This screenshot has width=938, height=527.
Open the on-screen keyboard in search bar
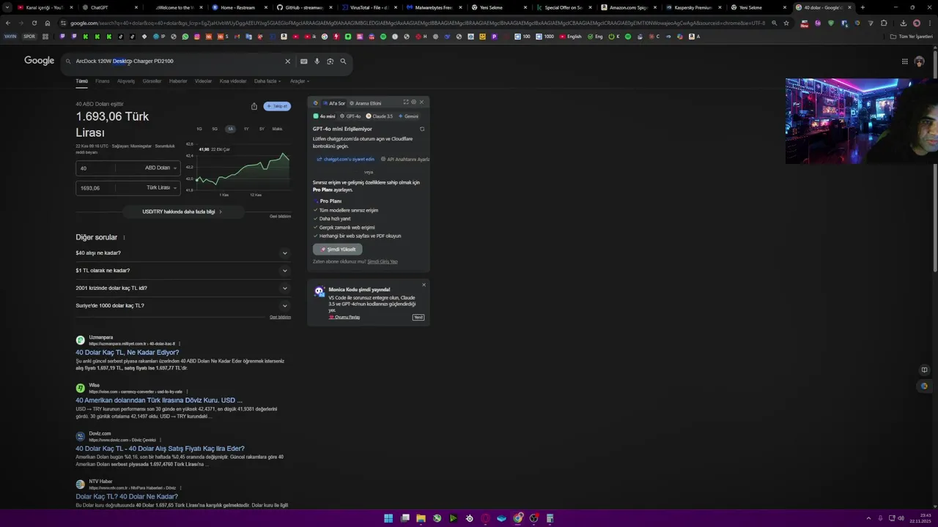click(x=304, y=61)
